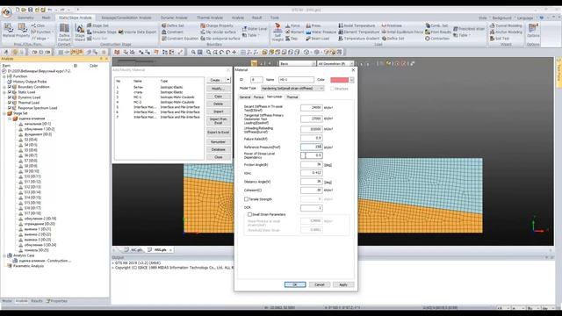Open the Function dropdown in the ribbon
The image size is (562, 316).
tap(42, 32)
